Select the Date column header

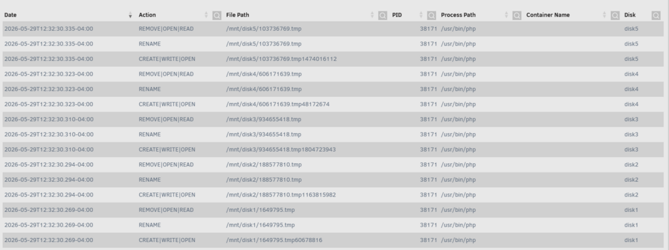[x=10, y=15]
